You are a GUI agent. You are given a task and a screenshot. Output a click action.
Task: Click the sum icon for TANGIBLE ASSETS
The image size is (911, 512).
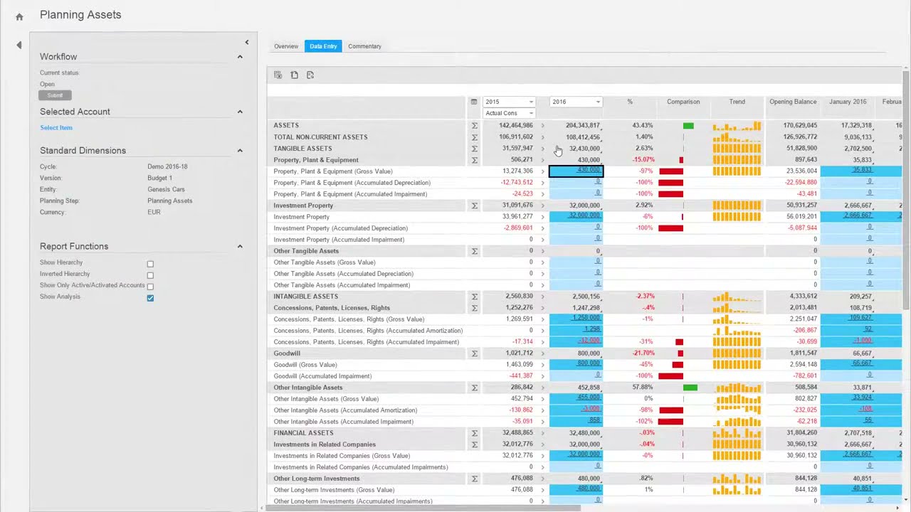pyautogui.click(x=475, y=149)
